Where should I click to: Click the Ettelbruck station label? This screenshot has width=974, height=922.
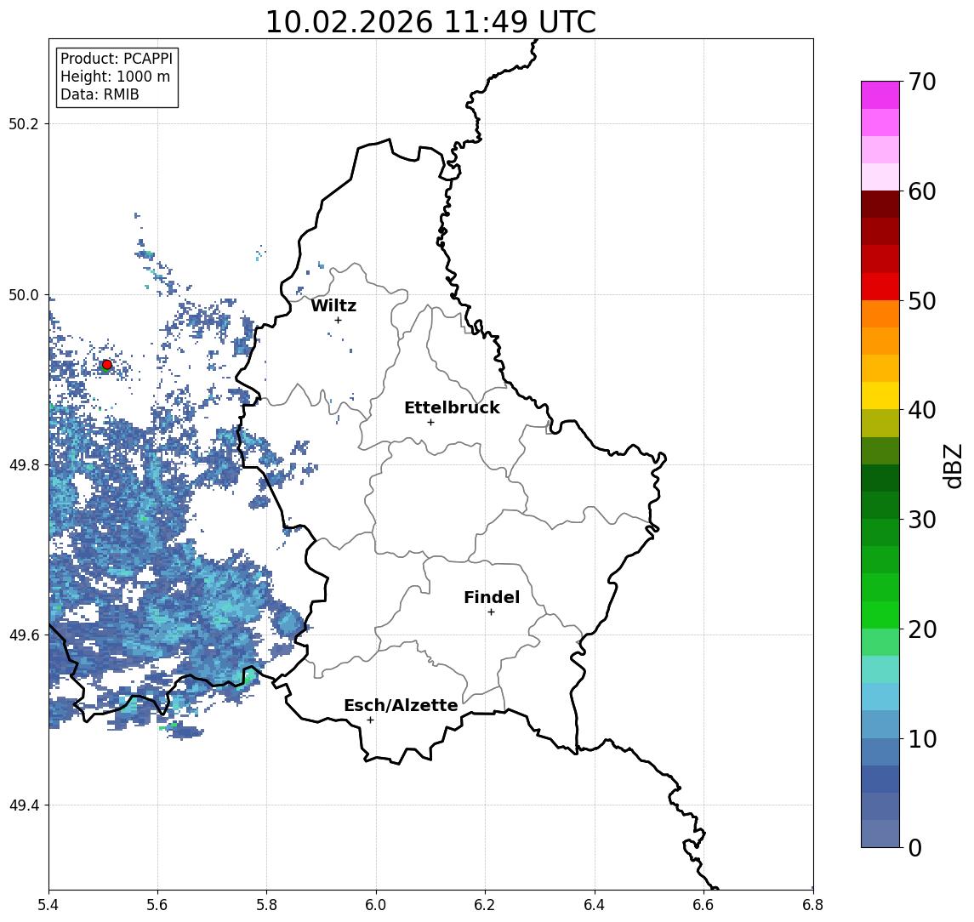tap(452, 407)
